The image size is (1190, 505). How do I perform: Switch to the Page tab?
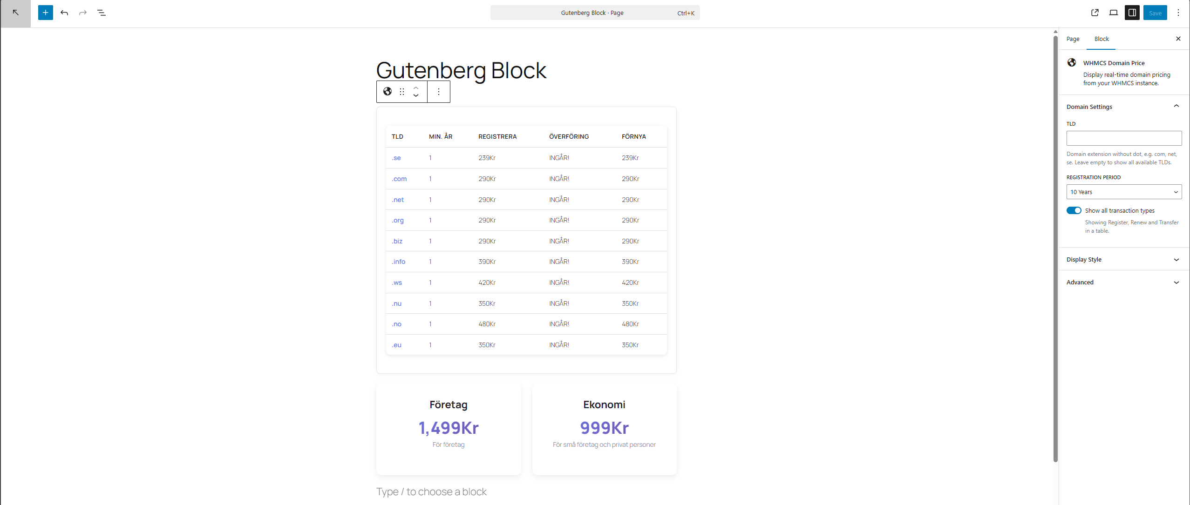1073,39
